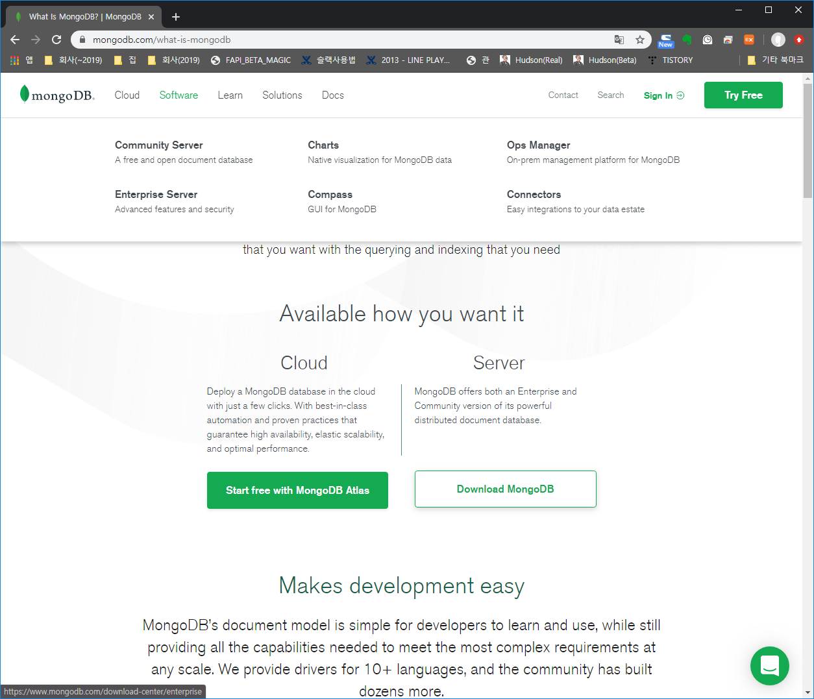
Task: Click the page vertical scrollbar thumb
Action: 808,141
